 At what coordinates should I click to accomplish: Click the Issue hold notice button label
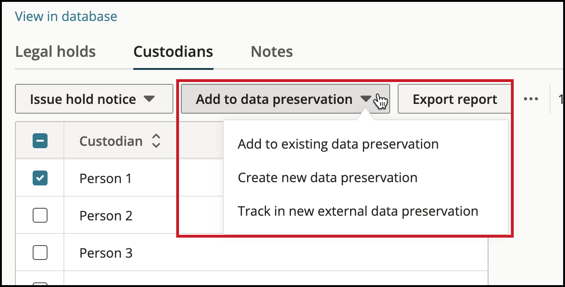[x=83, y=99]
